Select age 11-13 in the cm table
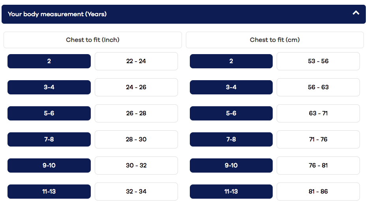 [231, 192]
